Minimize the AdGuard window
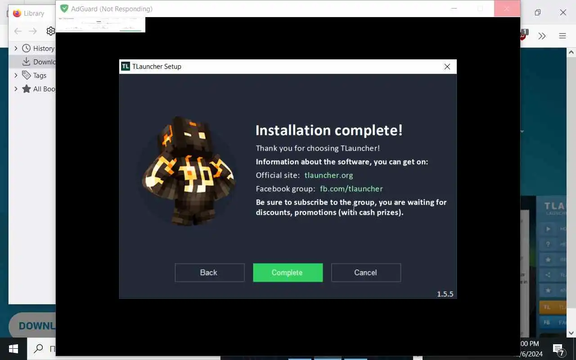The height and width of the screenshot is (360, 576). pyautogui.click(x=454, y=9)
